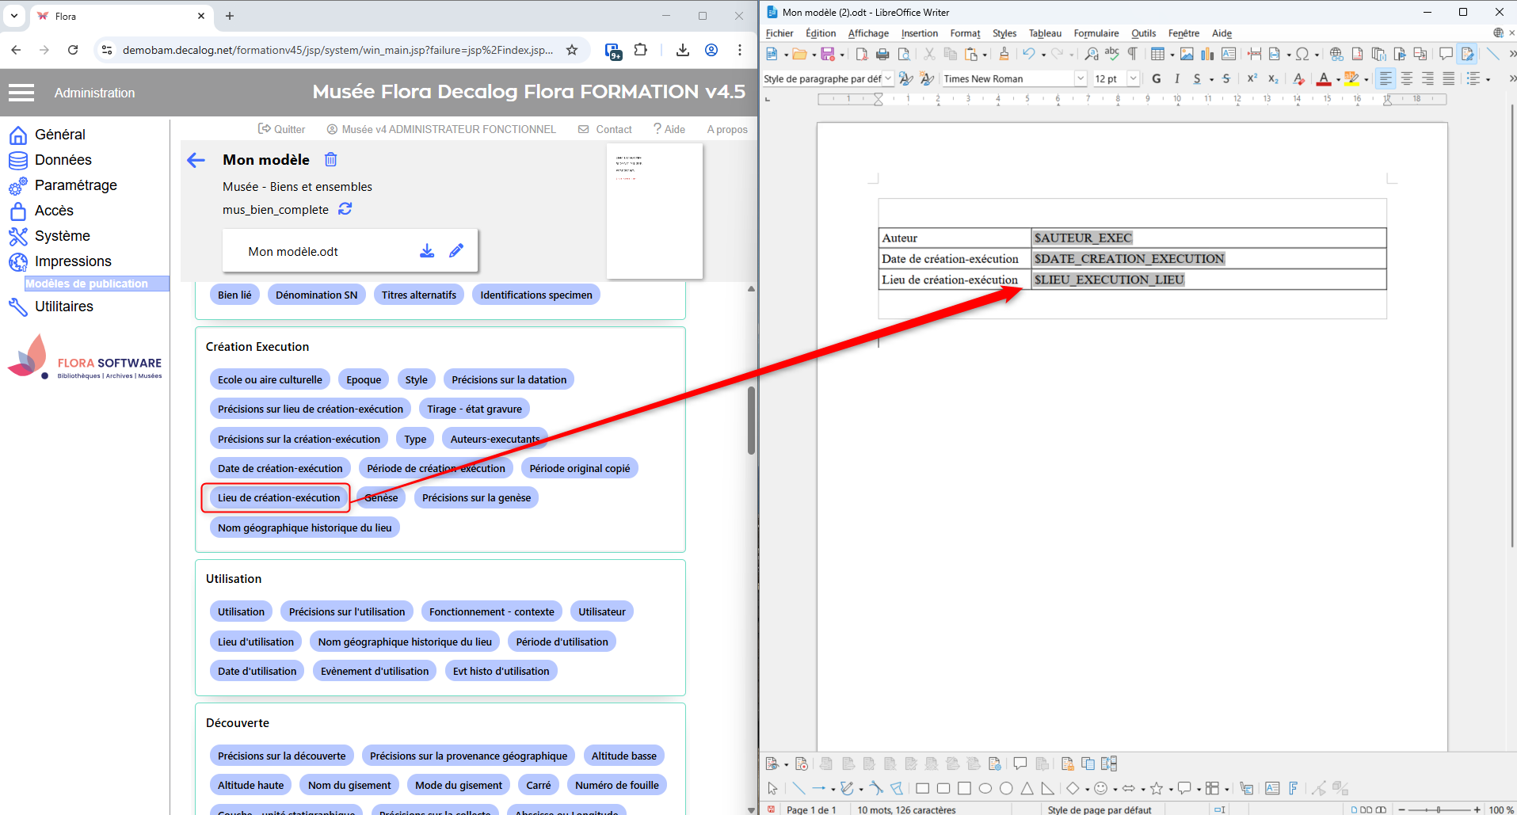Insert an image in LibreOffice Writer
The height and width of the screenshot is (815, 1517).
coord(1187,54)
